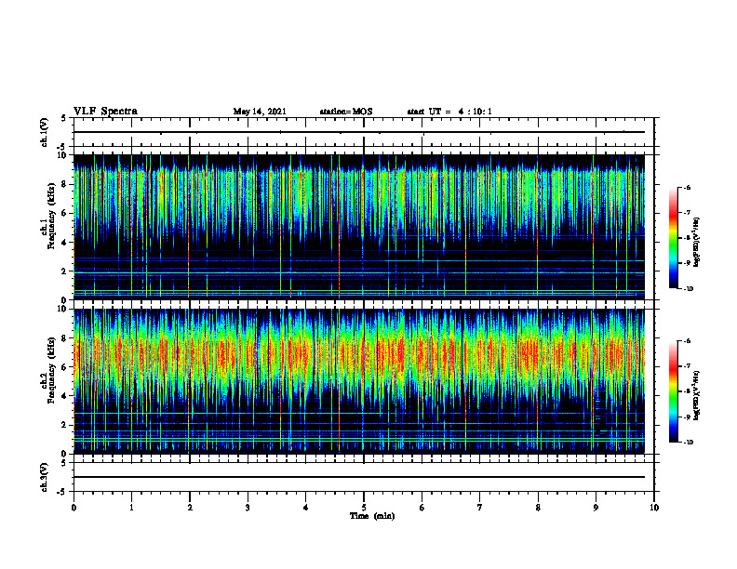The image size is (737, 569).
Task: Select the ch.2 colorbar 'log(PSD)' label
Action: 697,395
